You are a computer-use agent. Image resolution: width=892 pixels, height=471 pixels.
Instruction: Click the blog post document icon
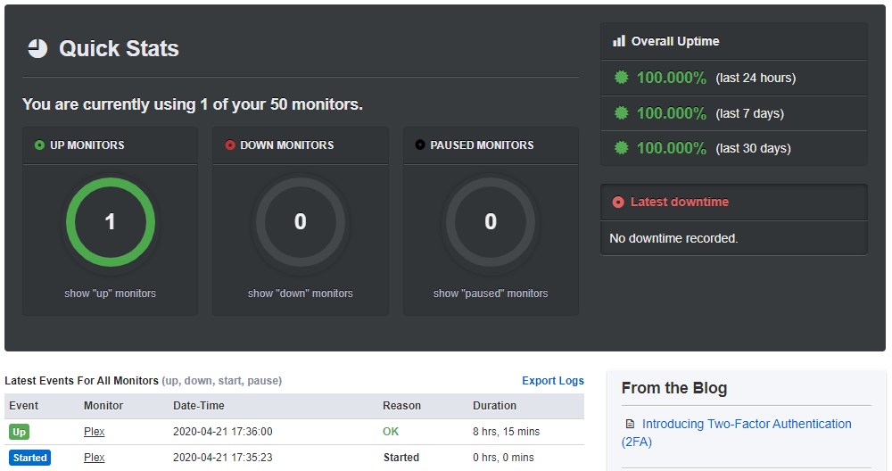coord(630,425)
